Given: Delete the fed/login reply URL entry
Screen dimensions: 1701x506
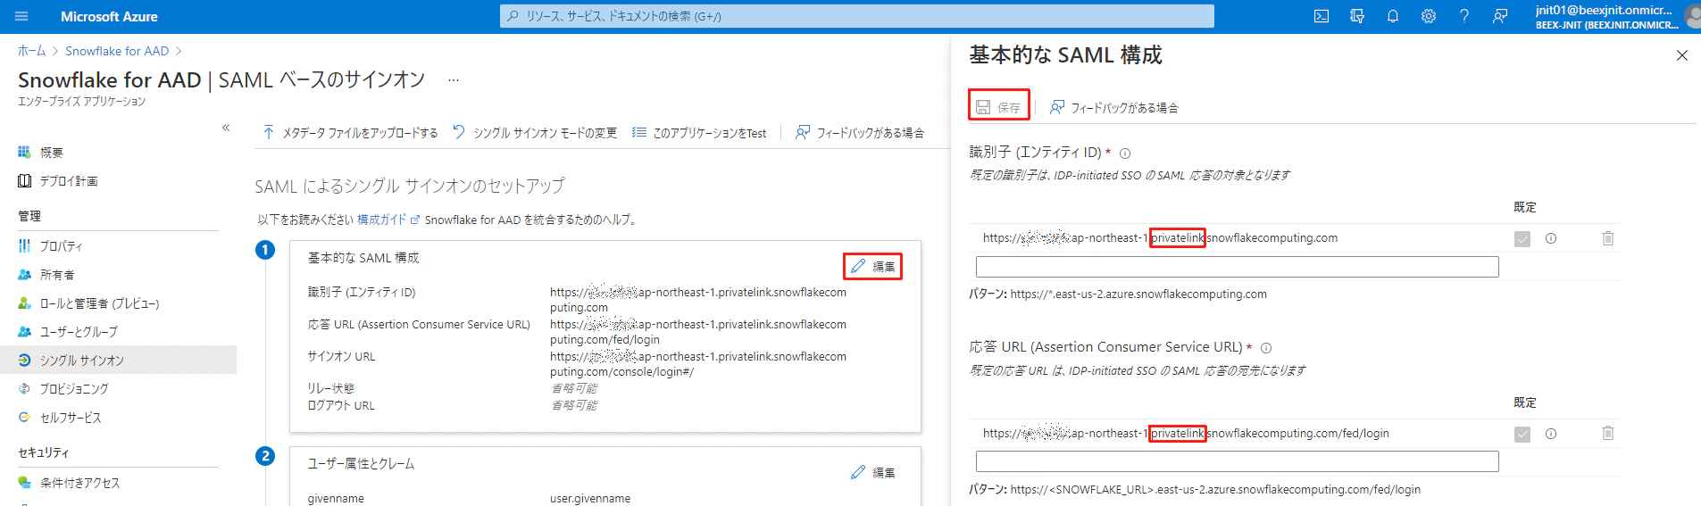Looking at the screenshot, I should [x=1608, y=434].
